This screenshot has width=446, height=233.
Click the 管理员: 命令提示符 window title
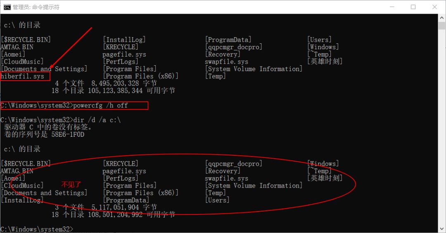(36, 7)
